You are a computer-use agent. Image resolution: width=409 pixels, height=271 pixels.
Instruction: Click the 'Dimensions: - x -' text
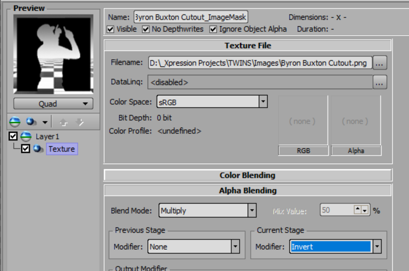pyautogui.click(x=317, y=18)
